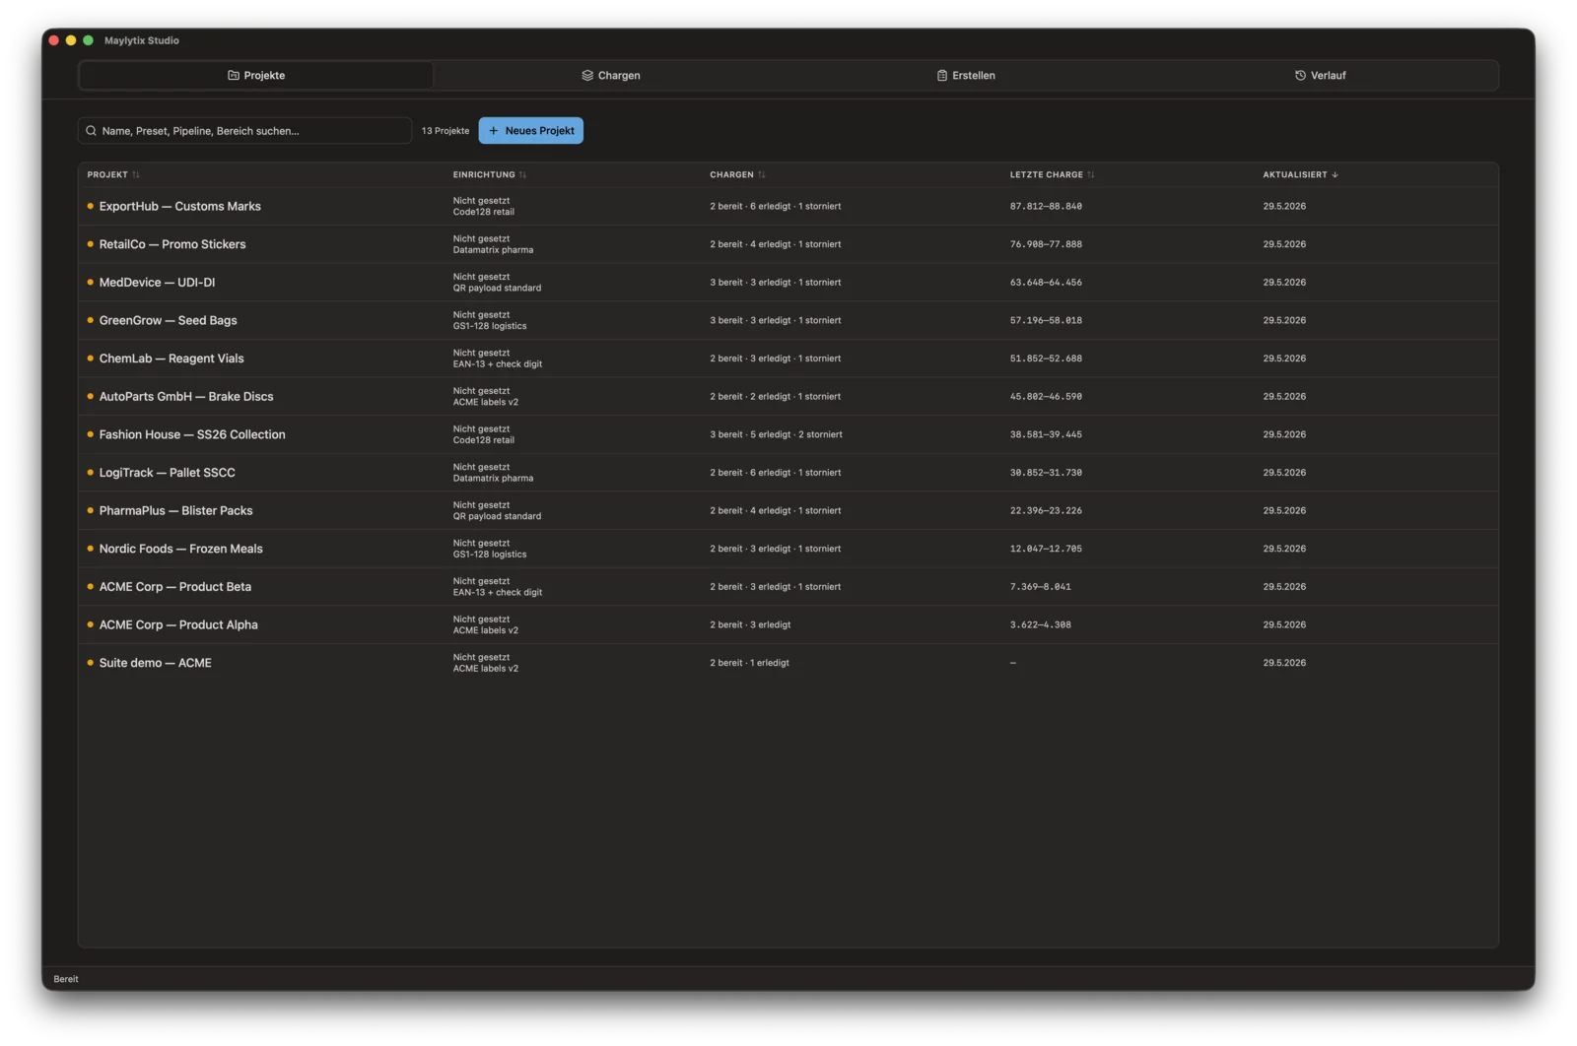Open AutoParts GmbH — Brake Discs project

click(788, 396)
